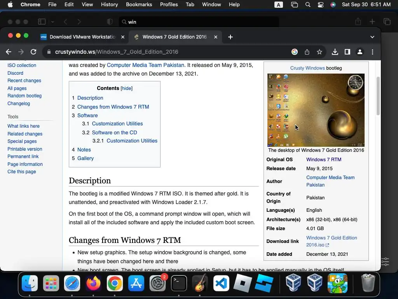Jump to Changes from Windows 7 RTM

tap(113, 107)
